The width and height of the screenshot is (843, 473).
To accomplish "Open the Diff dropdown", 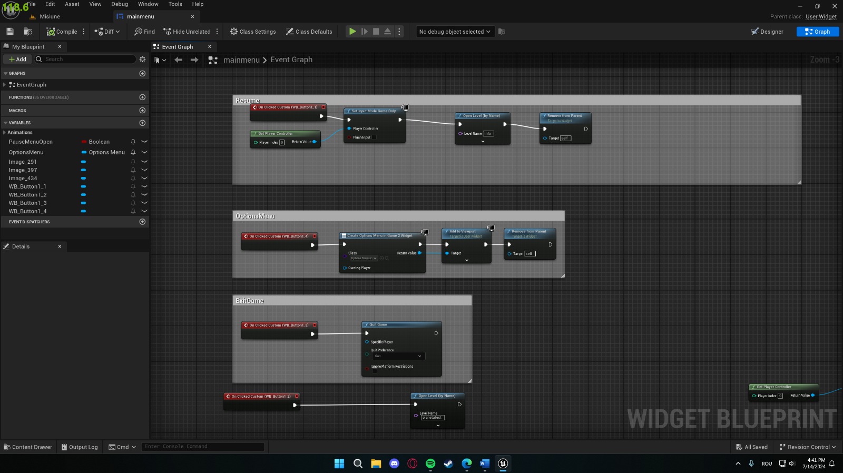I will pos(107,32).
